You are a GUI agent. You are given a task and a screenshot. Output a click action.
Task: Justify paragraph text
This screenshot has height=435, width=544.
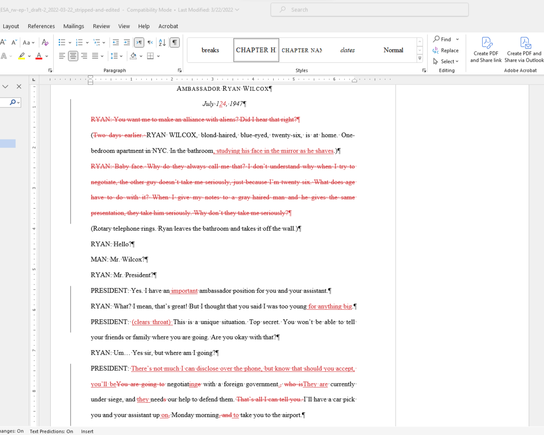(95, 56)
